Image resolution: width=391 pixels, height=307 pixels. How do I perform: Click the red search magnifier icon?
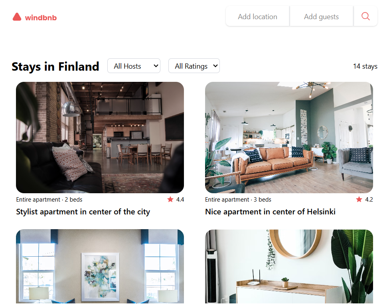pos(365,16)
